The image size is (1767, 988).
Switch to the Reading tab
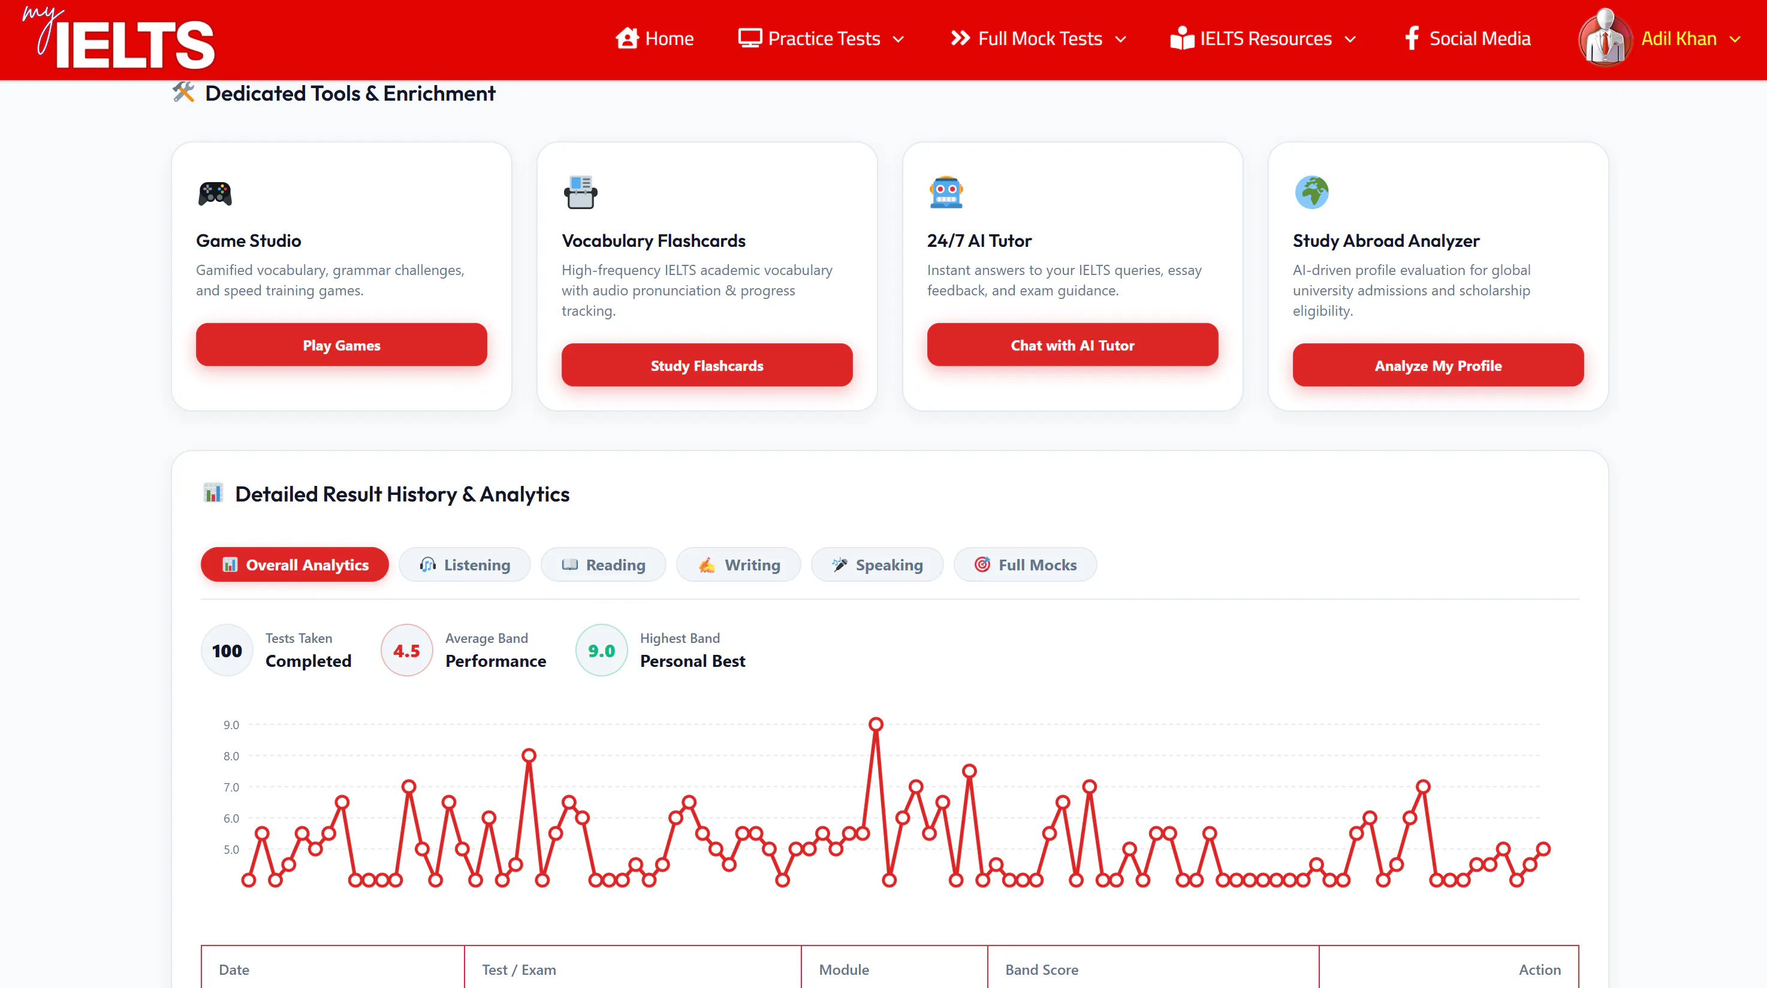(604, 565)
